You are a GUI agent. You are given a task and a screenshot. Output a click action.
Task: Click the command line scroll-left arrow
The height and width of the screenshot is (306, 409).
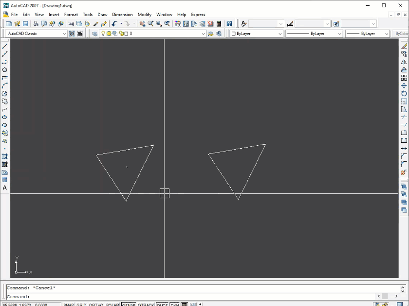click(x=379, y=296)
